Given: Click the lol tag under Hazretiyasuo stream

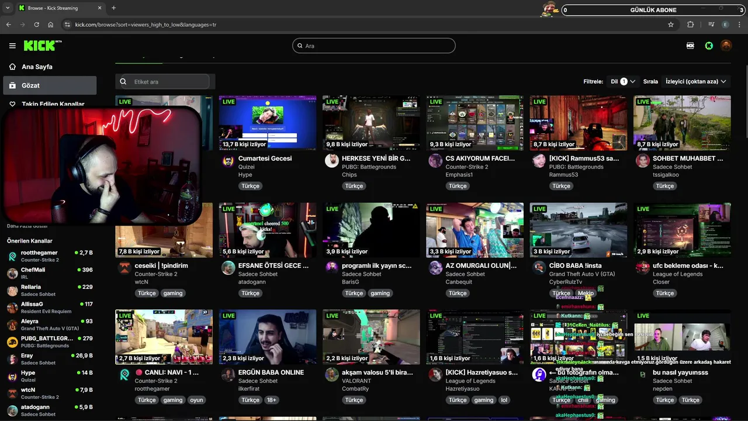Looking at the screenshot, I should pos(504,400).
